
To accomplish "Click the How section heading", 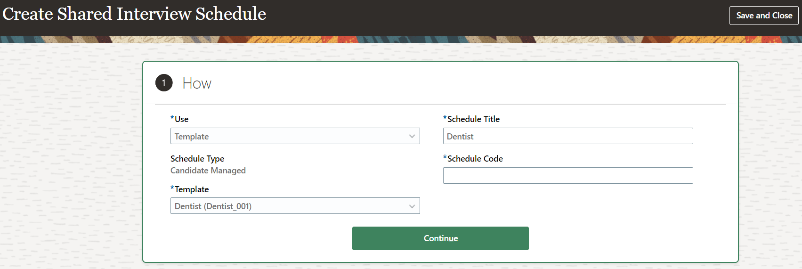I will 197,83.
